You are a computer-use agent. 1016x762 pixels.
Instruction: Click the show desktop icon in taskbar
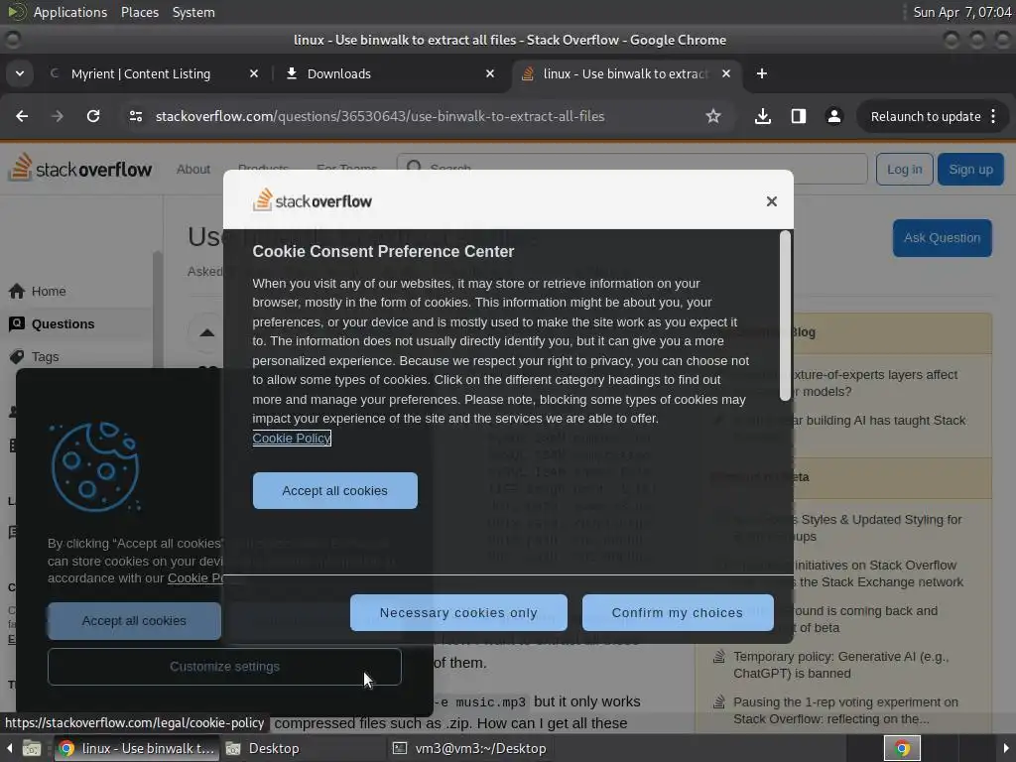31,749
